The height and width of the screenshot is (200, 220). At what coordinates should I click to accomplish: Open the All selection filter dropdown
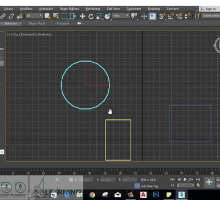click(34, 16)
